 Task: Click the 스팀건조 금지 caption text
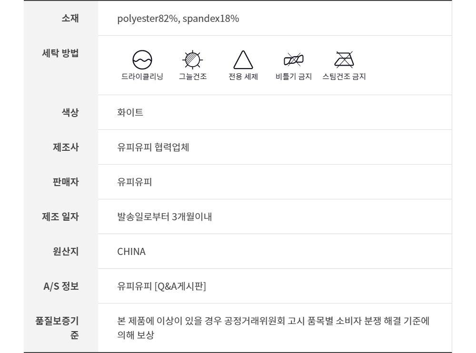point(344,77)
